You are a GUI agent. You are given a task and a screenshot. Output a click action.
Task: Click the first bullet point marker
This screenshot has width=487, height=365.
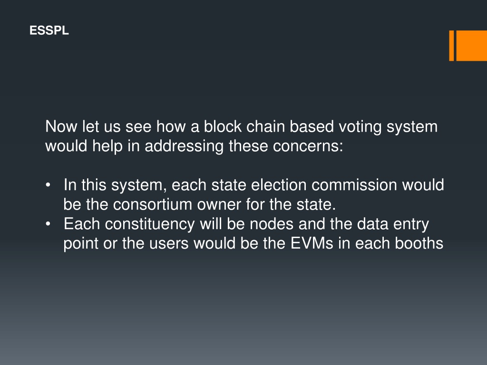pyautogui.click(x=48, y=185)
